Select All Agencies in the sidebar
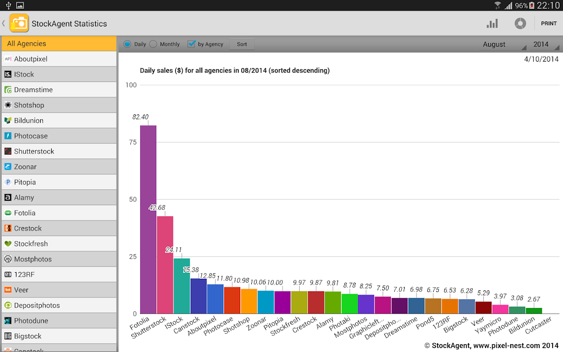563x352 pixels. tap(59, 43)
